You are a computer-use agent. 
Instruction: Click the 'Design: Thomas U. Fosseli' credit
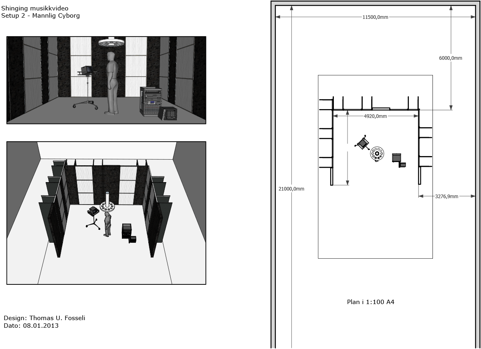[x=44, y=318]
